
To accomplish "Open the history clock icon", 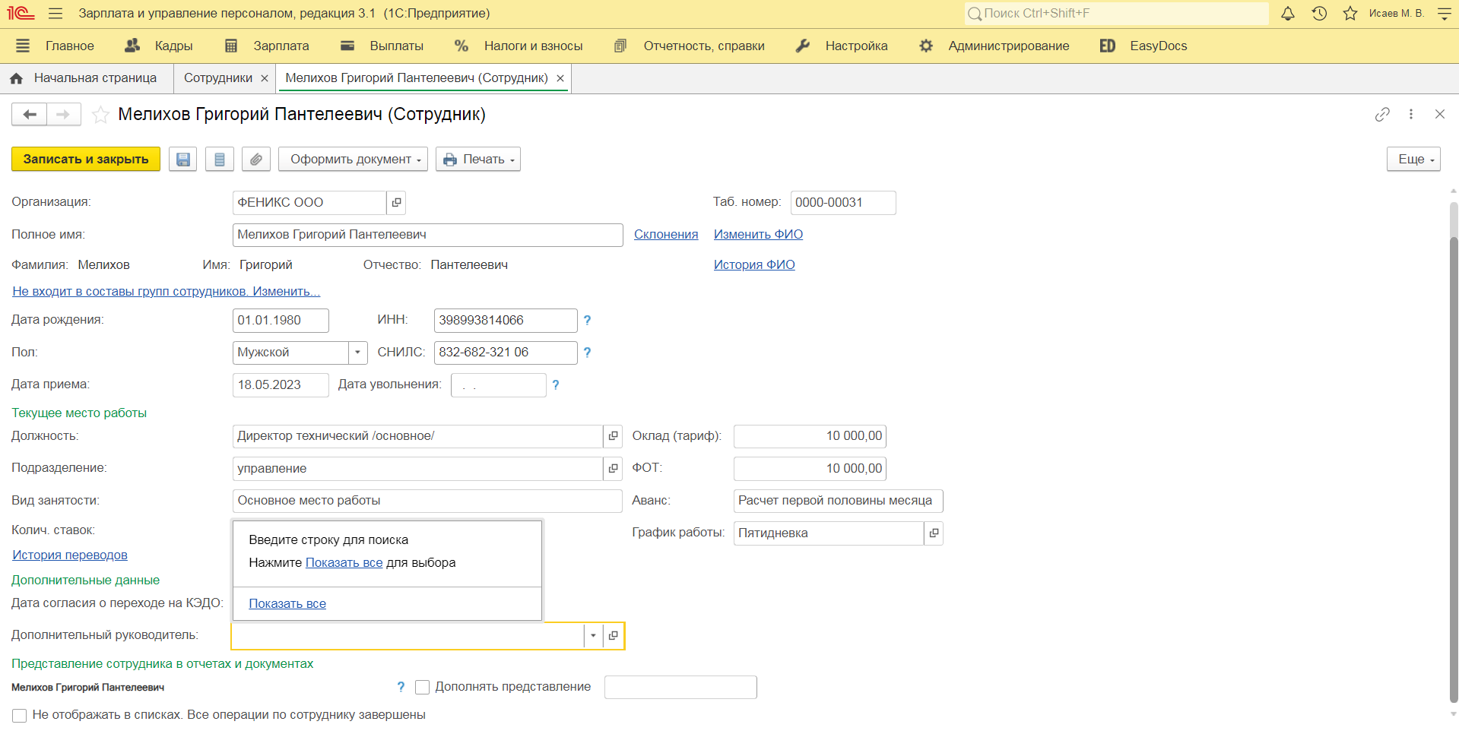I will [x=1319, y=14].
